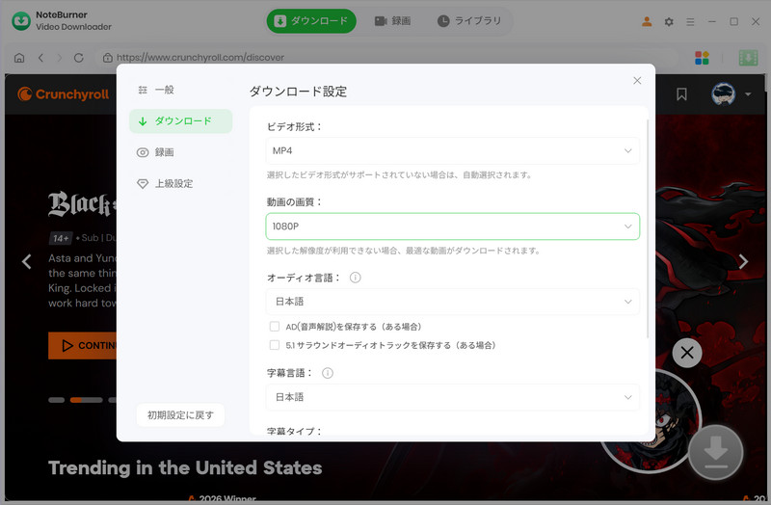Go back using the back arrow
The height and width of the screenshot is (505, 771).
[40, 58]
